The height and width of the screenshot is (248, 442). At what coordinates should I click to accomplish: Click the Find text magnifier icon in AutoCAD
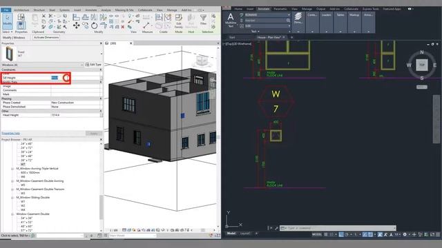coord(288,20)
